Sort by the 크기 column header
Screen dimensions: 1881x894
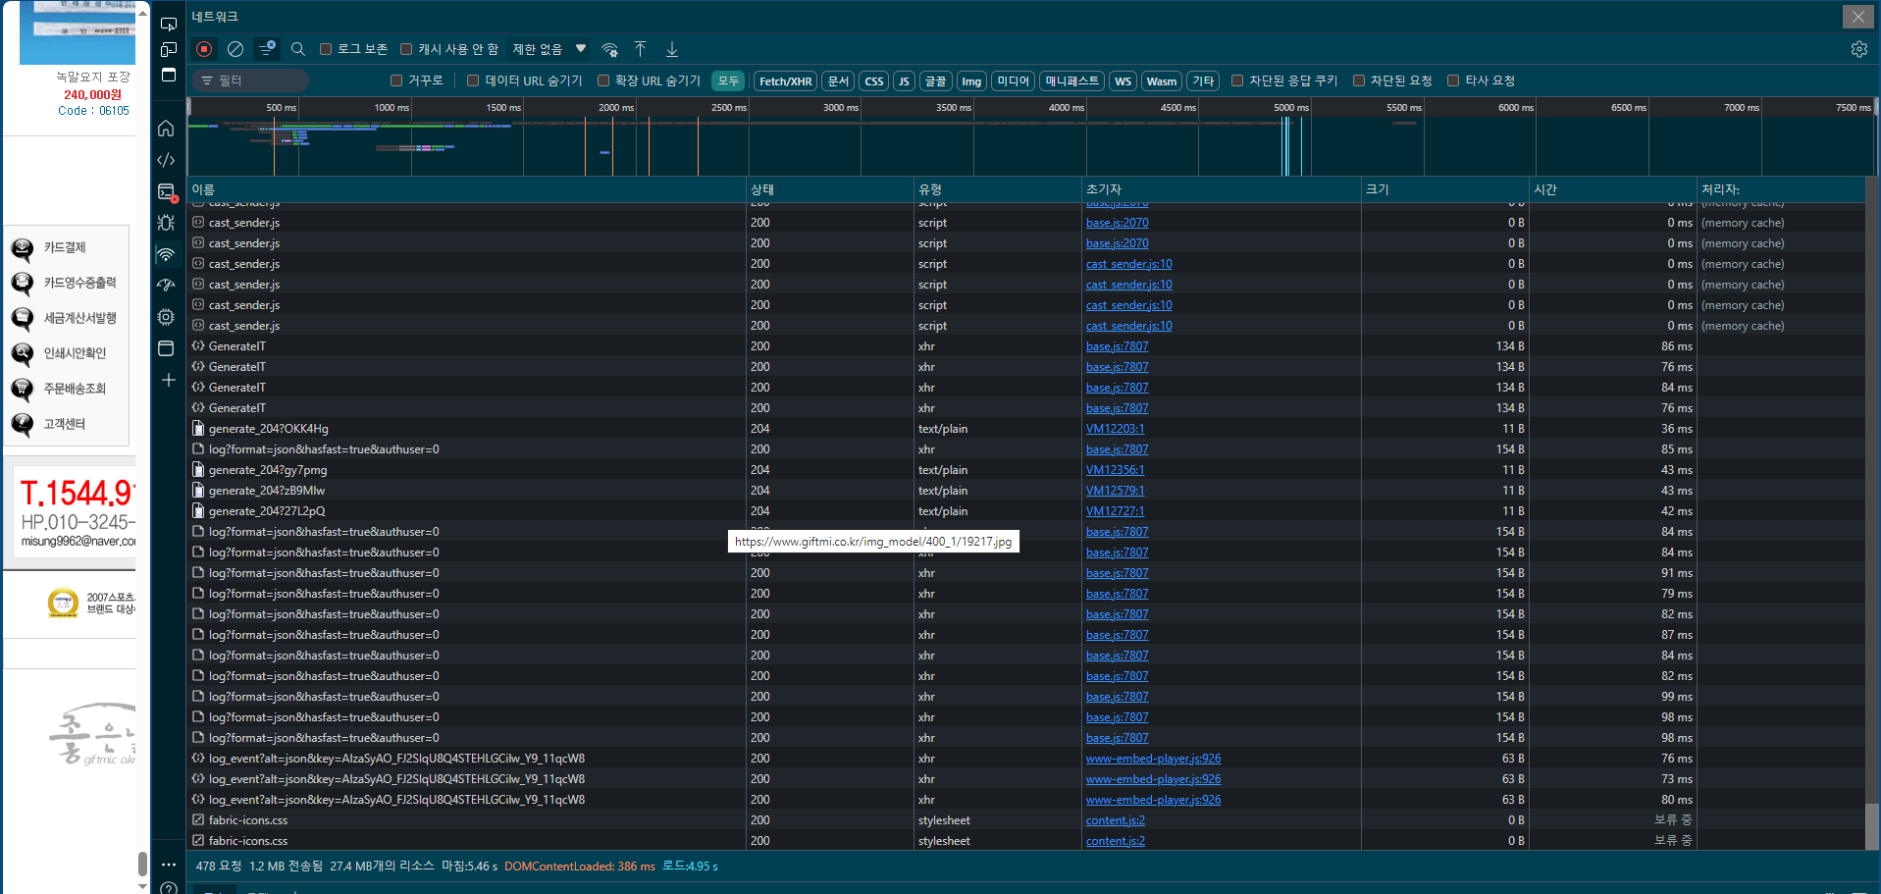click(1445, 189)
